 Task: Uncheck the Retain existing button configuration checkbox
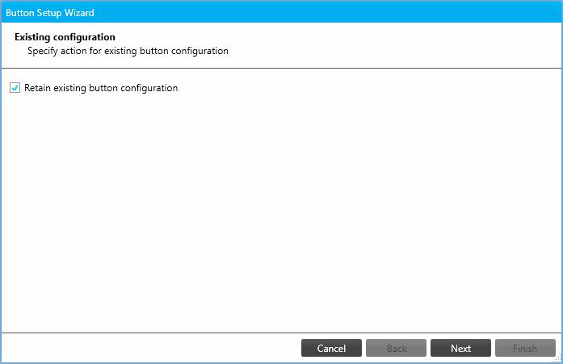coord(15,88)
